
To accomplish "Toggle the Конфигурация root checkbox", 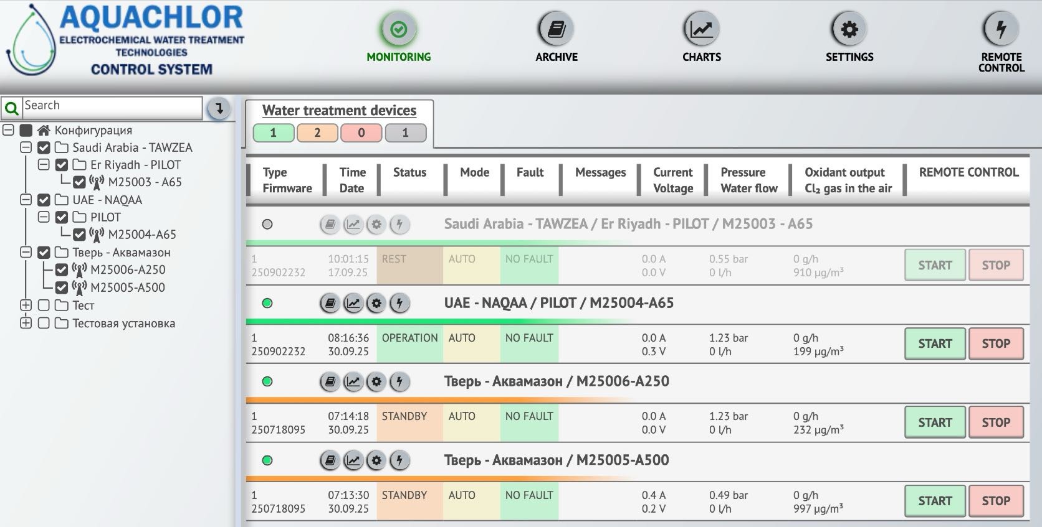I will [x=26, y=131].
